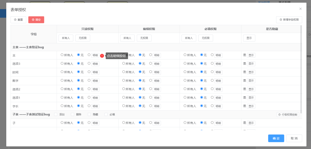Click 显示 button in the 时间 row

point(251,72)
